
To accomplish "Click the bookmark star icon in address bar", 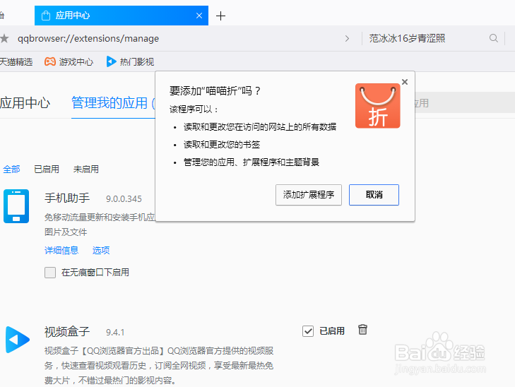I will coord(4,39).
